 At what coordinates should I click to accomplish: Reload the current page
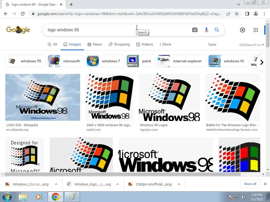(23, 14)
